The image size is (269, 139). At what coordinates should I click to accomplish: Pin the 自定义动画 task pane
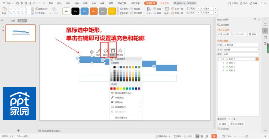[x=255, y=19]
